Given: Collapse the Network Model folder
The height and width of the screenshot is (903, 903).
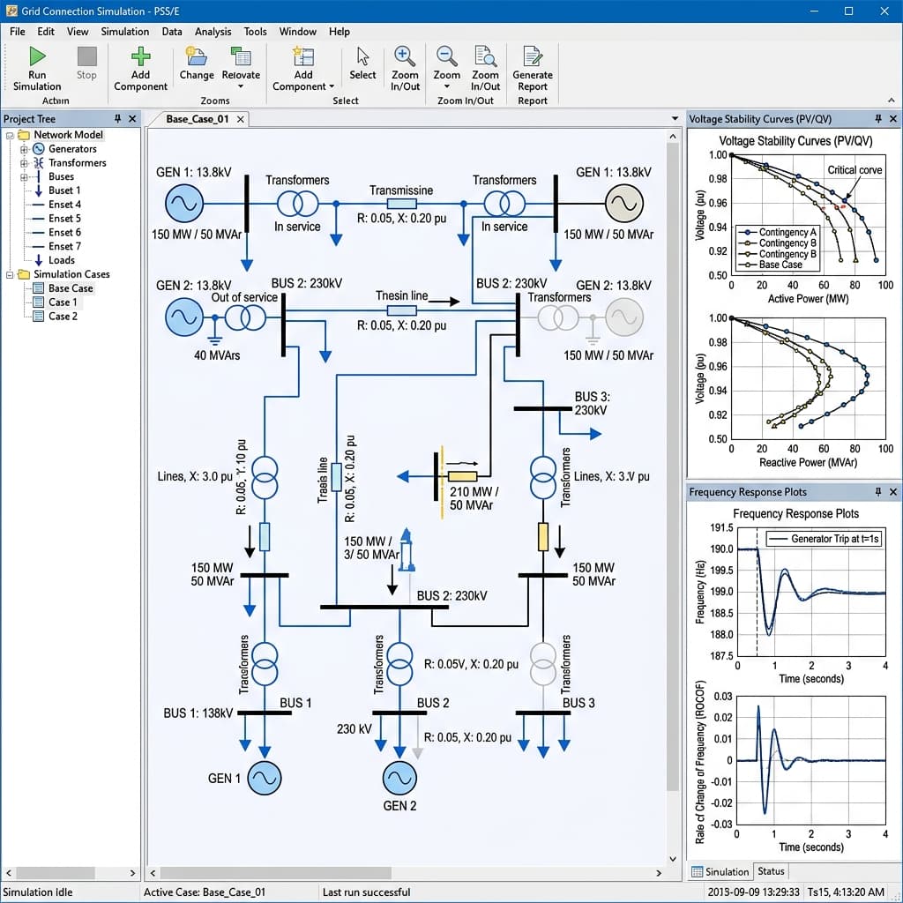Looking at the screenshot, I should coord(10,135).
